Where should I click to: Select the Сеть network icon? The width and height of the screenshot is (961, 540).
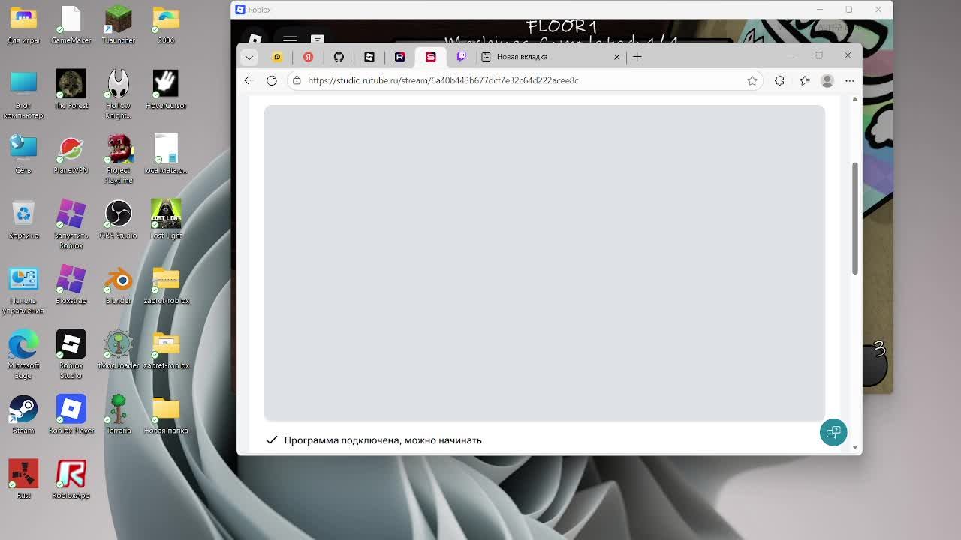point(23,155)
